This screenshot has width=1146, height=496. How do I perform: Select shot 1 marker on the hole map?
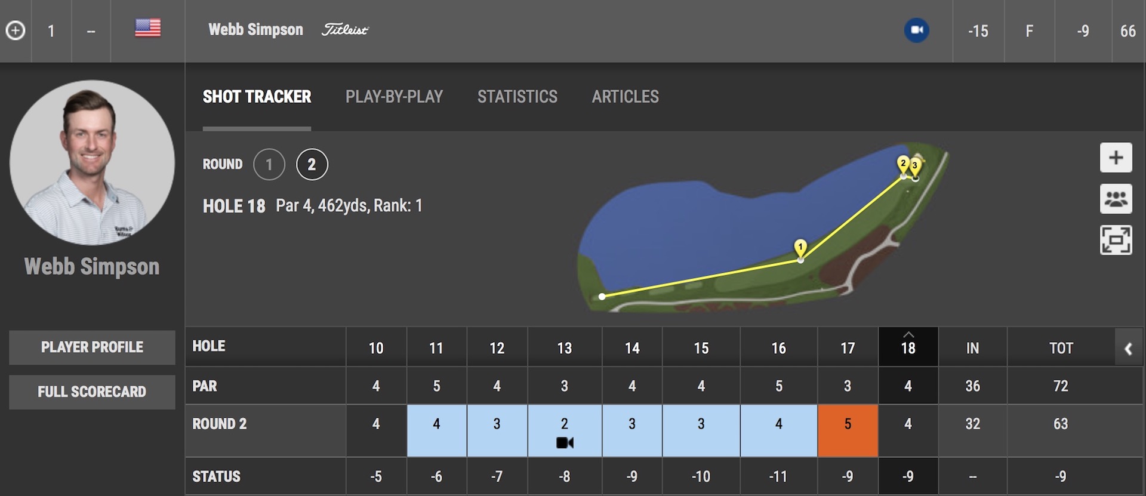click(800, 247)
